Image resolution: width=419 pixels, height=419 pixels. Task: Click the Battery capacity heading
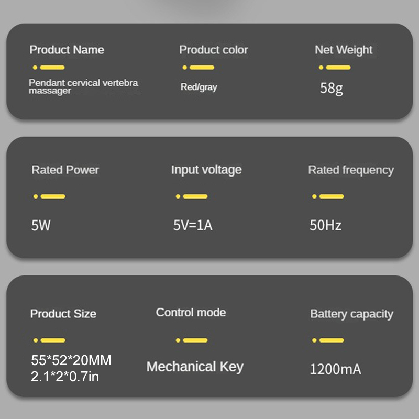pos(351,314)
